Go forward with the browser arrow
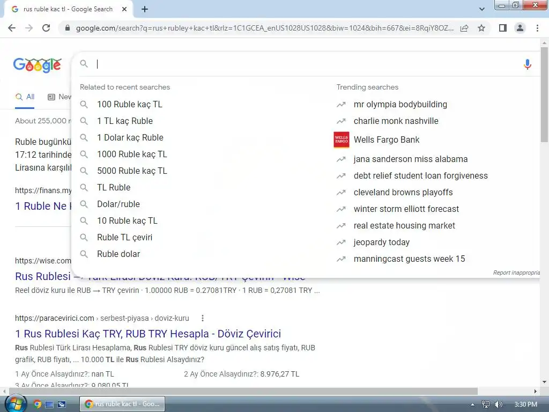This screenshot has width=549, height=412. (29, 28)
